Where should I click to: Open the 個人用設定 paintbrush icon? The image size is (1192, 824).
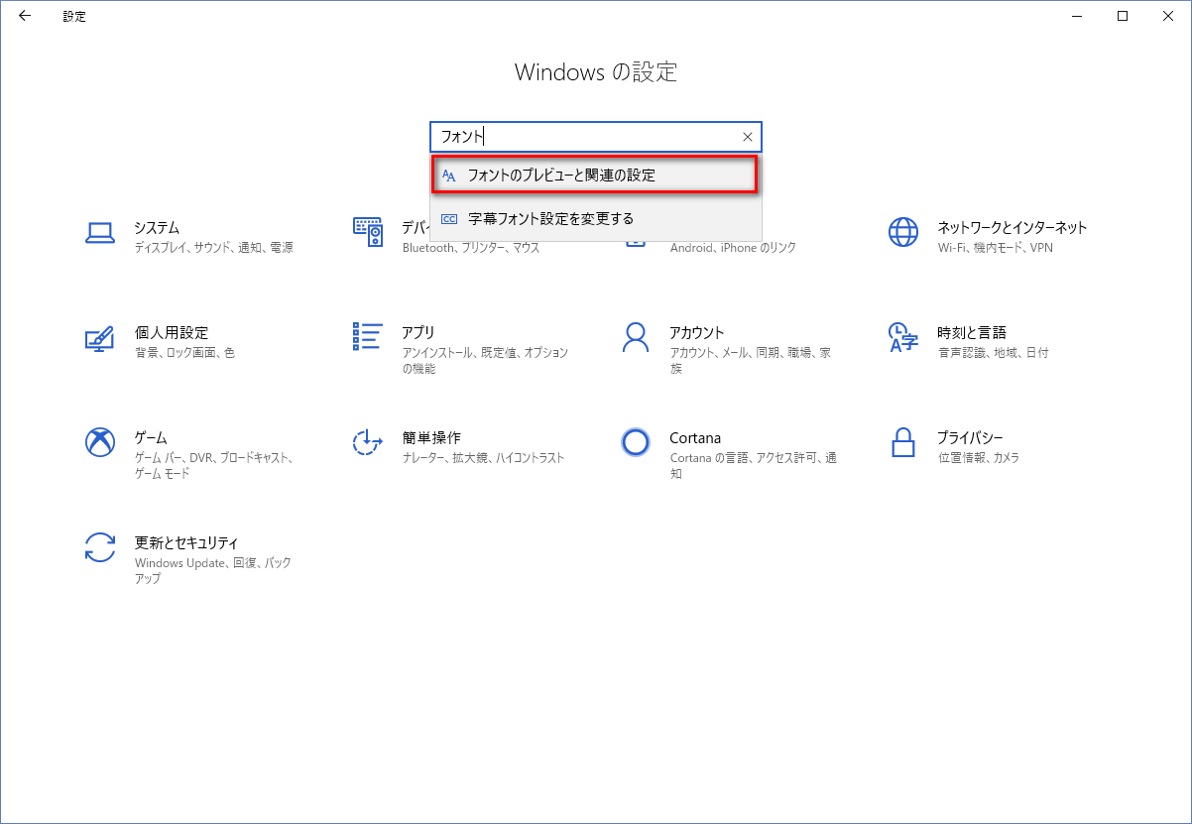(x=99, y=338)
